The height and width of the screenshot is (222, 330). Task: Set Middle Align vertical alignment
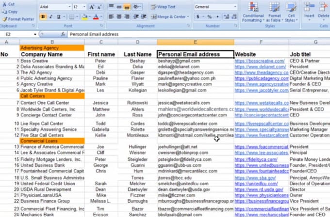tap(119, 7)
